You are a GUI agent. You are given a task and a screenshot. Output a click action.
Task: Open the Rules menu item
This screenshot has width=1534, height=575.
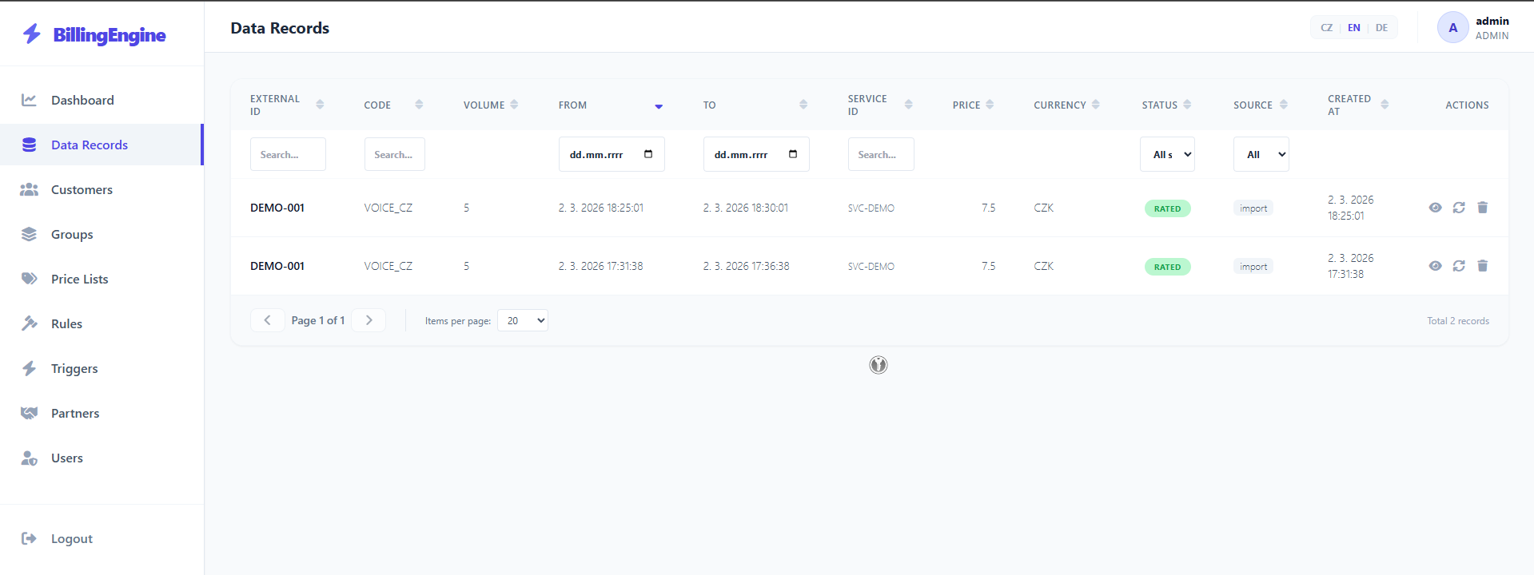click(102, 323)
